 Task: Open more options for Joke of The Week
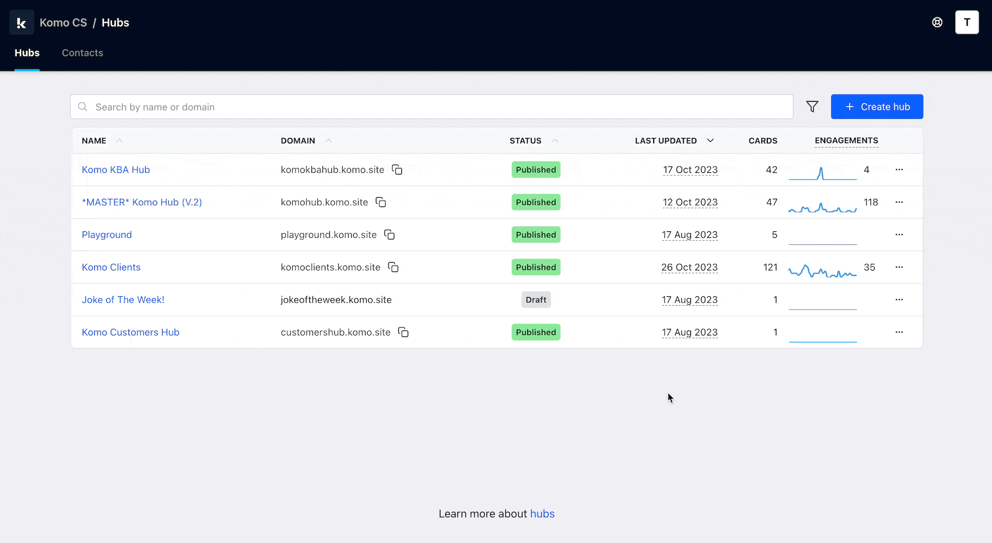pyautogui.click(x=899, y=300)
